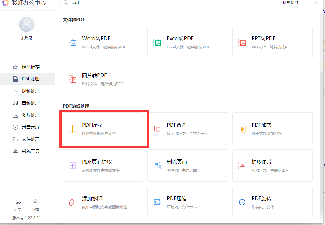The height and width of the screenshot is (225, 325).
Task: Click the search field containing cad
Action: coord(108,3)
